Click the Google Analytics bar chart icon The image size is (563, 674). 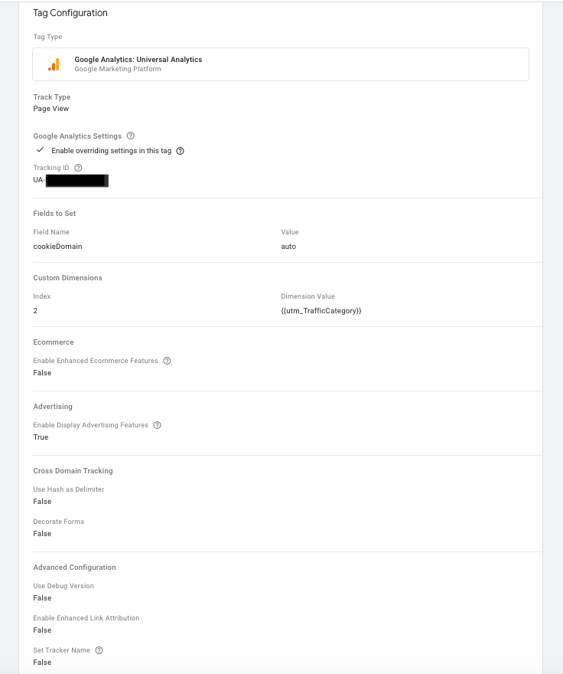point(54,64)
